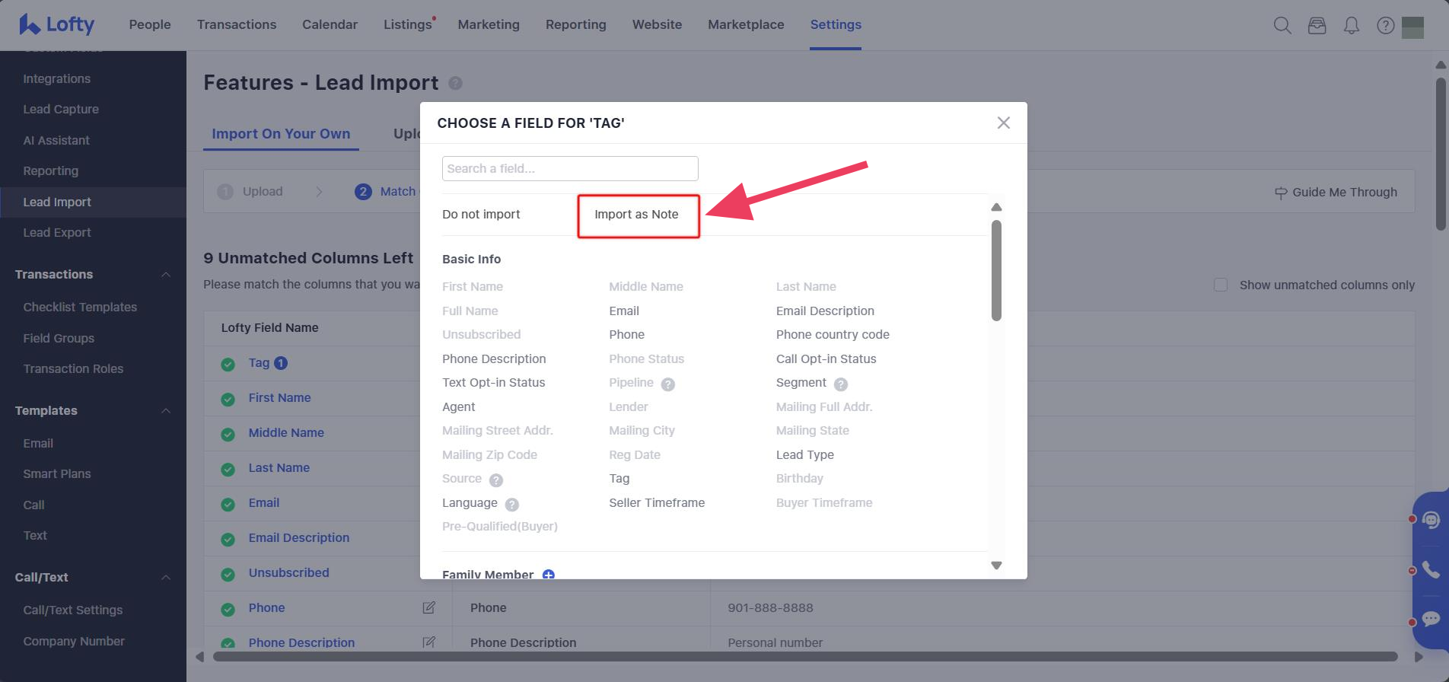Edit the Phone field mapping
The image size is (1449, 682).
429,607
